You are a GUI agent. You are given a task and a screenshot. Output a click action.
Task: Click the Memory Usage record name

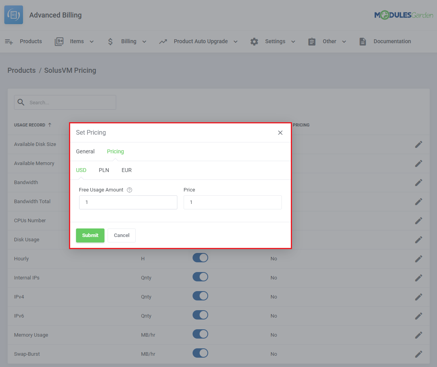pos(31,335)
